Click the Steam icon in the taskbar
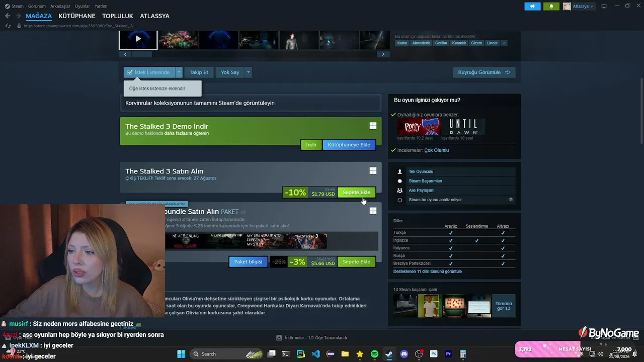Screen dimensions: 644x362 [389, 354]
